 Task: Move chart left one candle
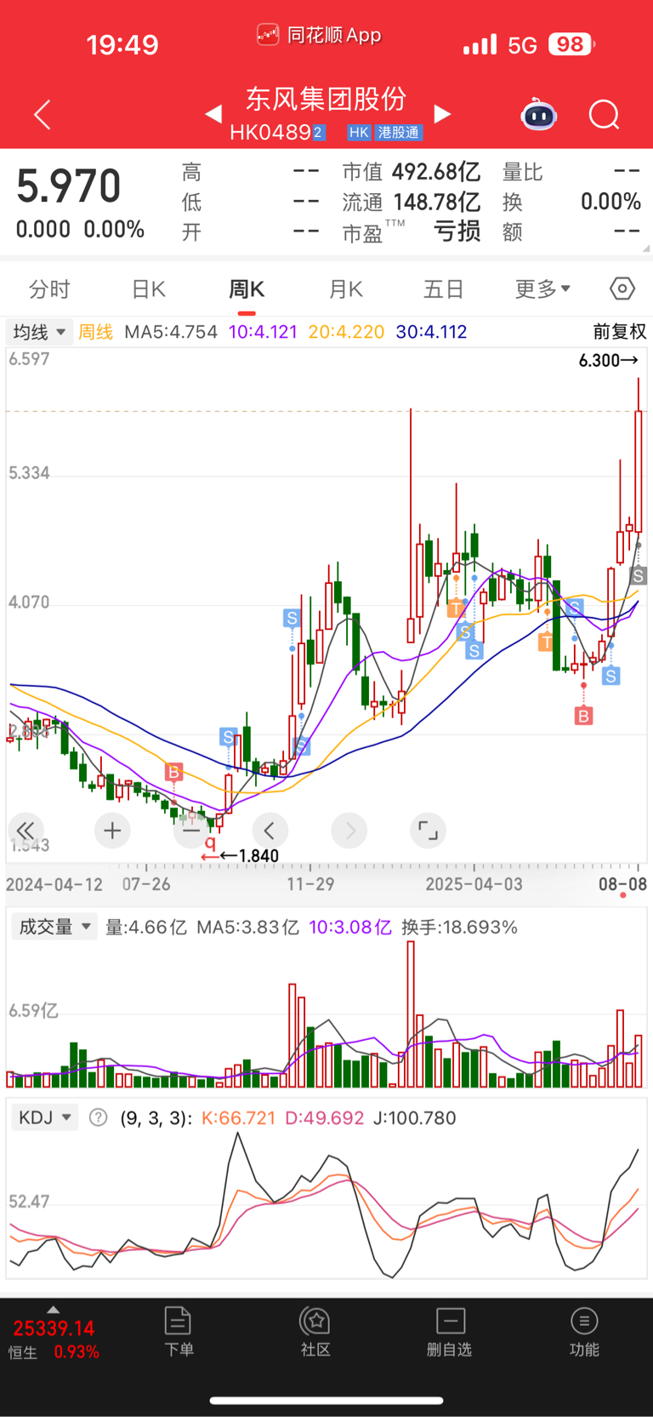point(270,831)
